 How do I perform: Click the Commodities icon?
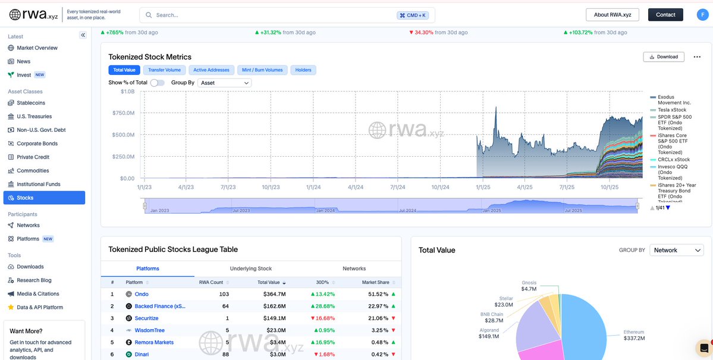coord(11,170)
